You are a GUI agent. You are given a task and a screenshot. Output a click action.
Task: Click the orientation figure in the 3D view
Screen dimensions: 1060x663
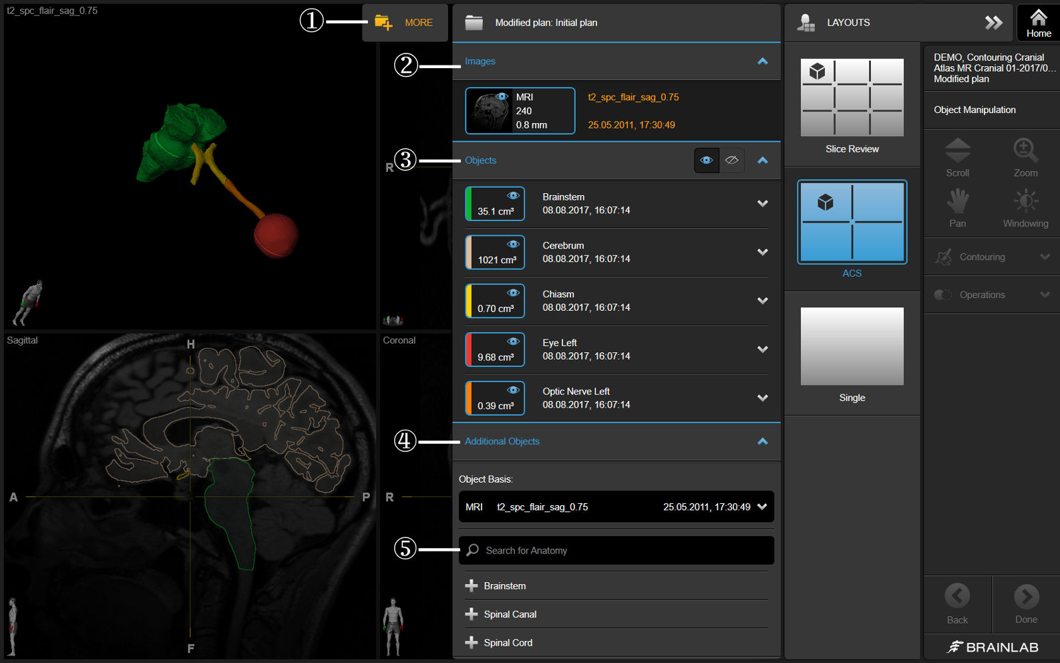[x=28, y=301]
